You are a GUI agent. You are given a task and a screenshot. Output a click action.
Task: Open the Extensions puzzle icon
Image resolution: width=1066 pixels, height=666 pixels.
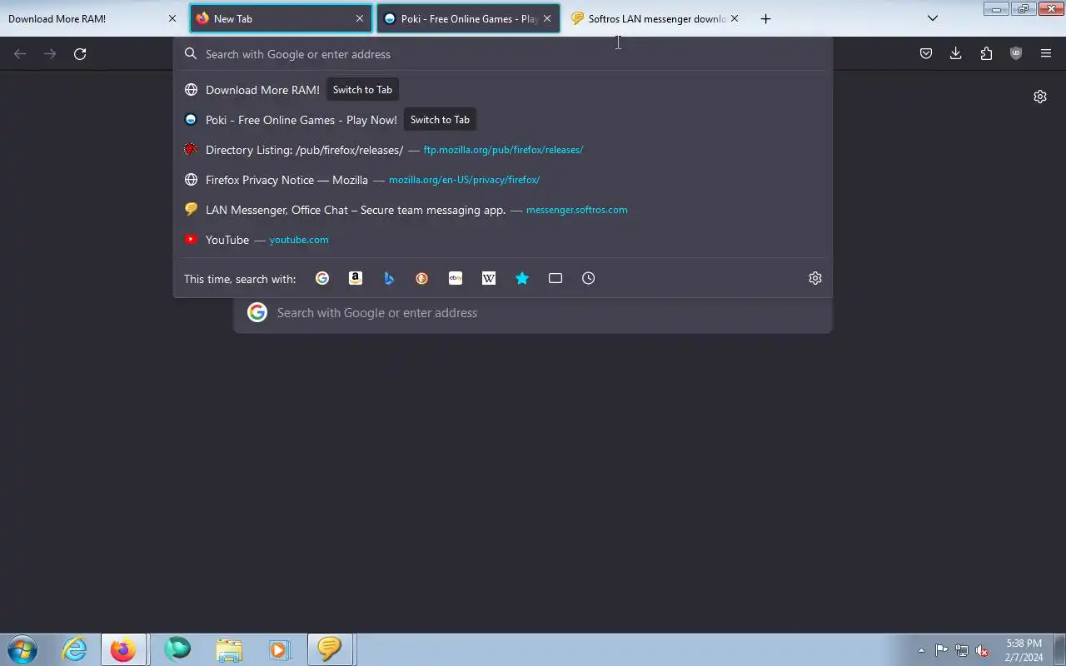click(986, 54)
